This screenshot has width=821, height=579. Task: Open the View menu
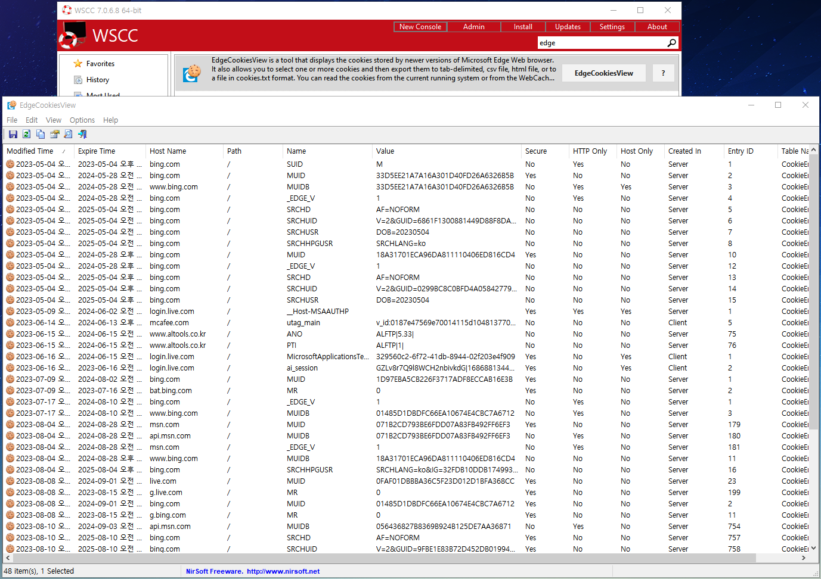[x=54, y=120]
